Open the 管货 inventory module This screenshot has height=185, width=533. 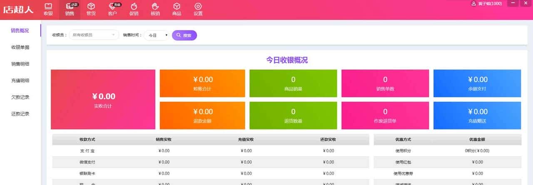tap(91, 9)
